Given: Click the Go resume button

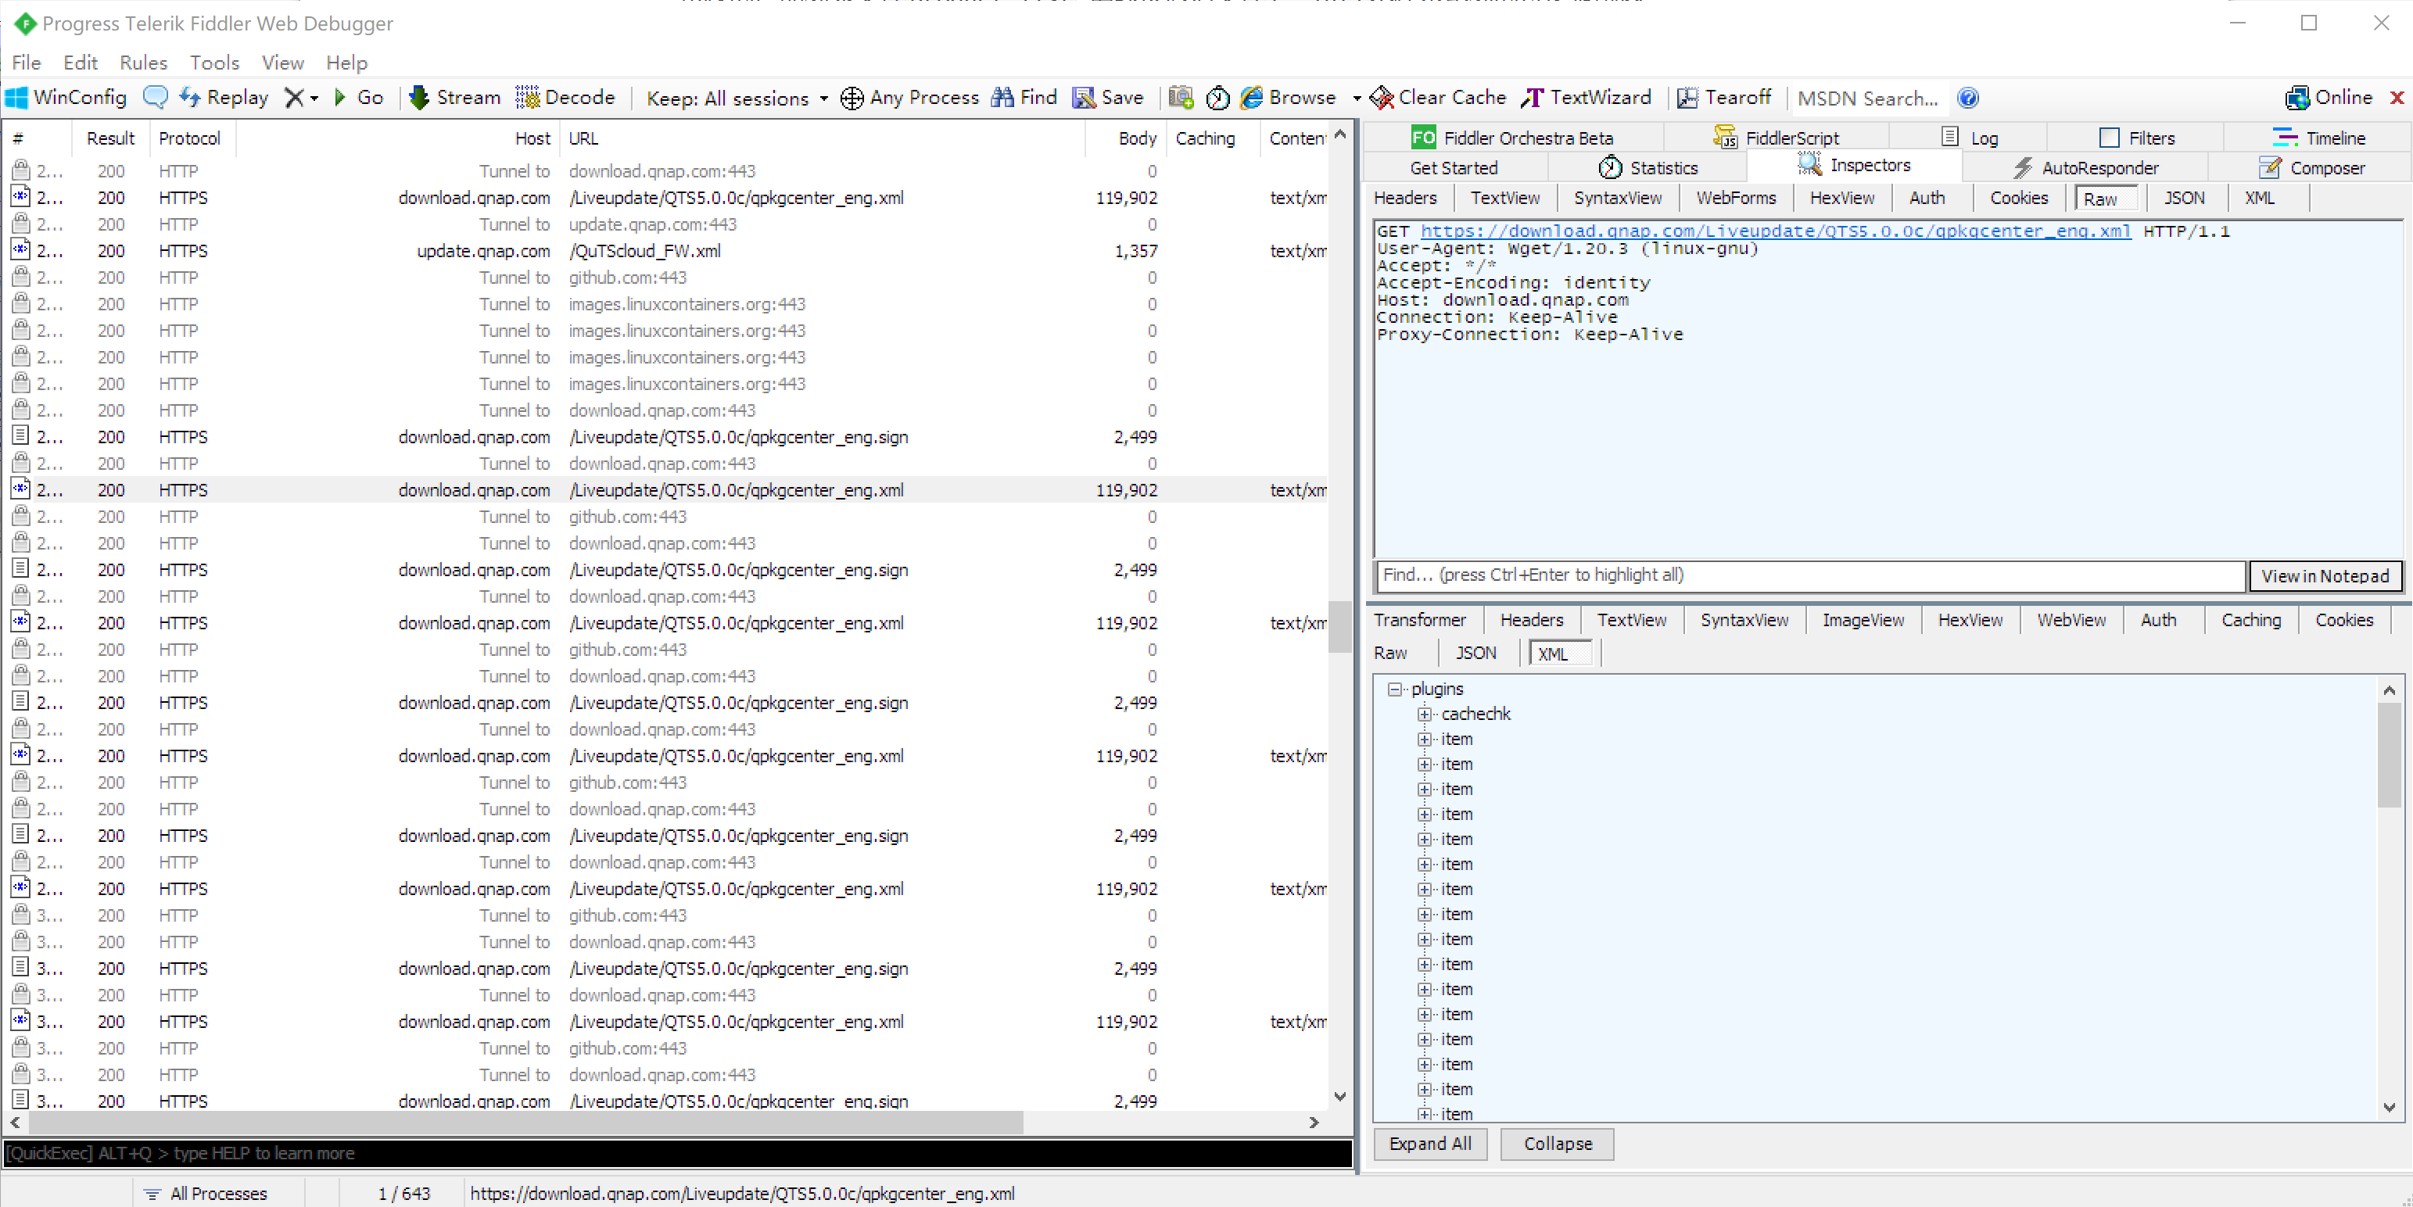Looking at the screenshot, I should click(x=359, y=98).
